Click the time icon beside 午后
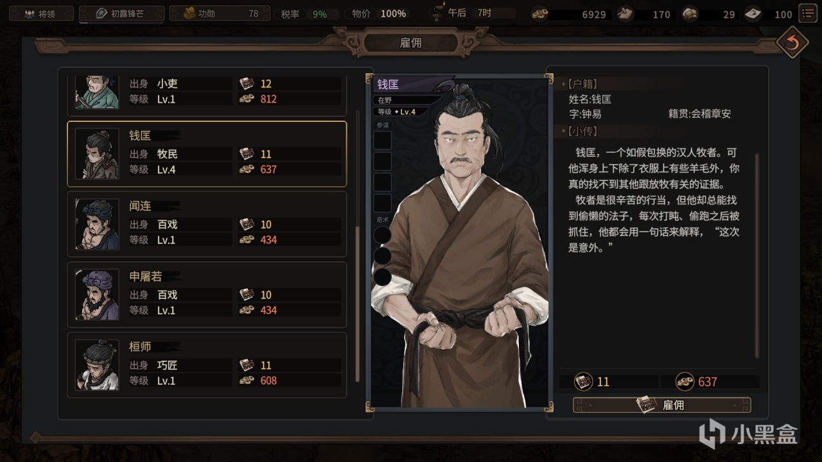The width and height of the screenshot is (822, 462). tap(439, 13)
